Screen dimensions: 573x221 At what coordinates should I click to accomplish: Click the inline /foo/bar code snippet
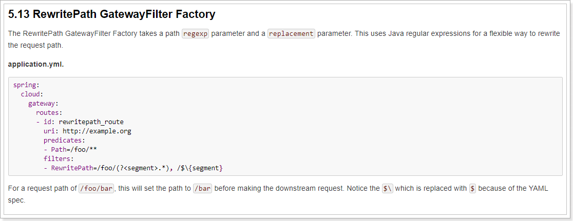[97, 189]
